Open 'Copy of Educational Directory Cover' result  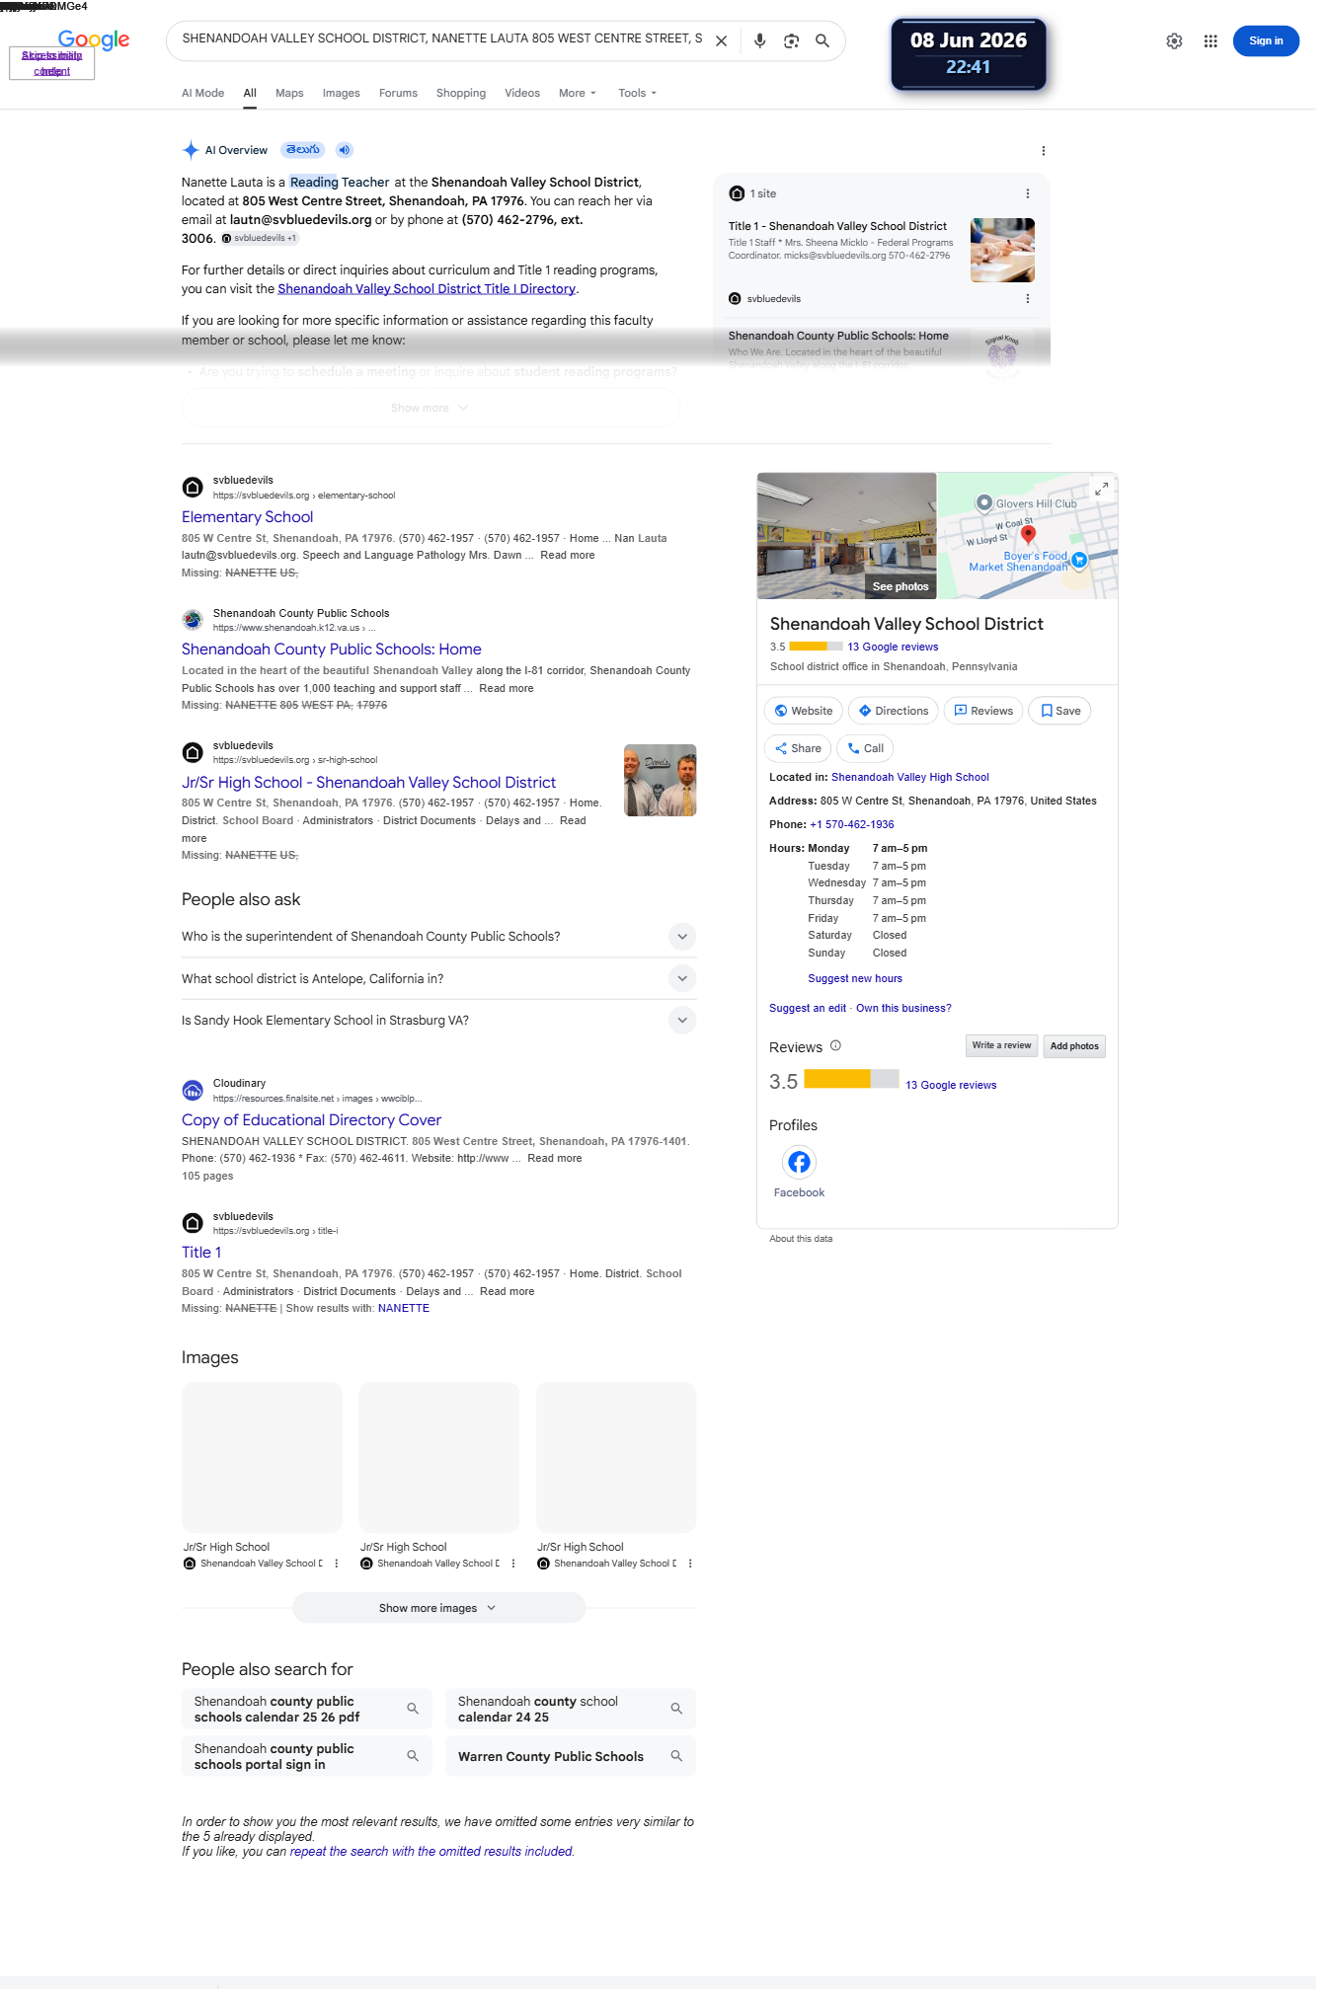[311, 1120]
